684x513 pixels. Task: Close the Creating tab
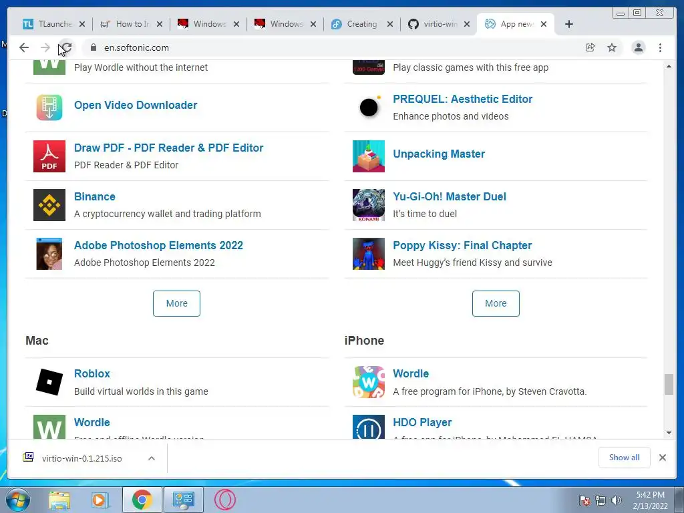pos(390,24)
